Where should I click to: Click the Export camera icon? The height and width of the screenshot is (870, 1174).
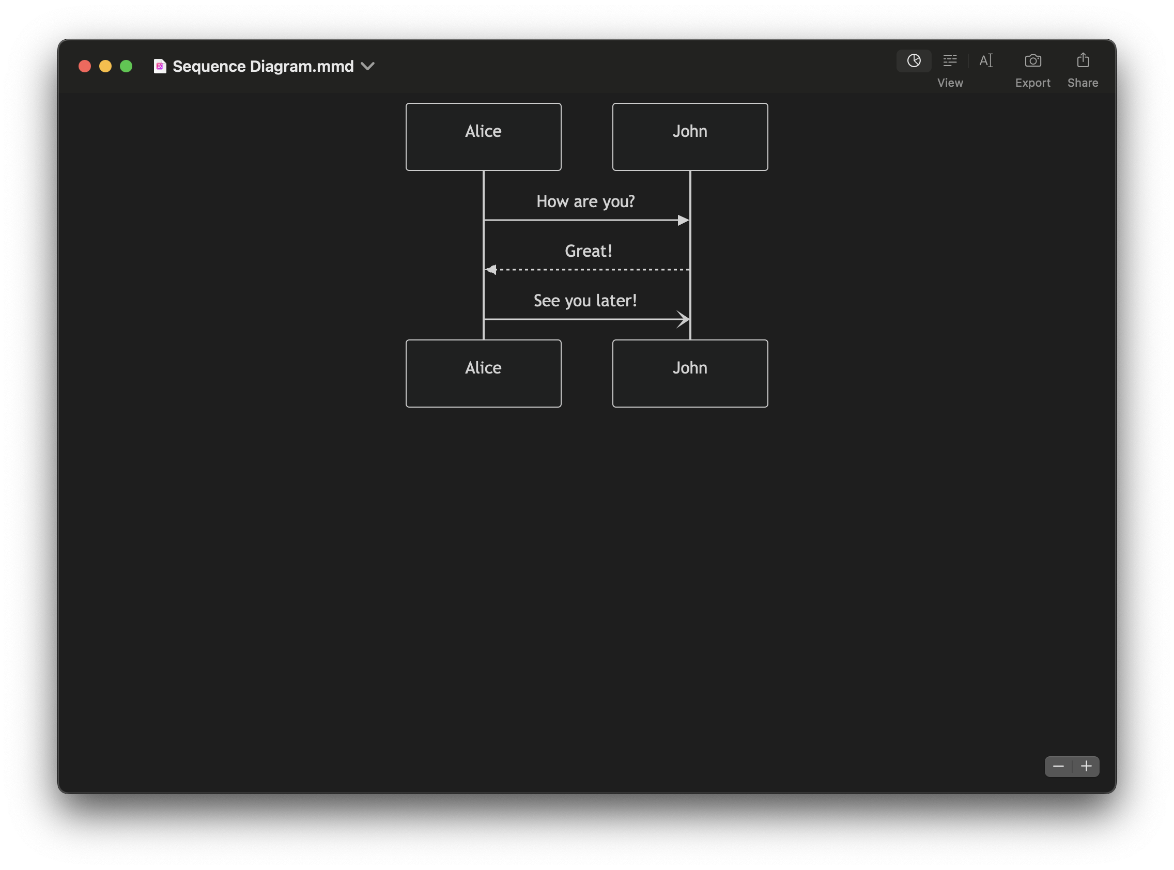pos(1032,60)
